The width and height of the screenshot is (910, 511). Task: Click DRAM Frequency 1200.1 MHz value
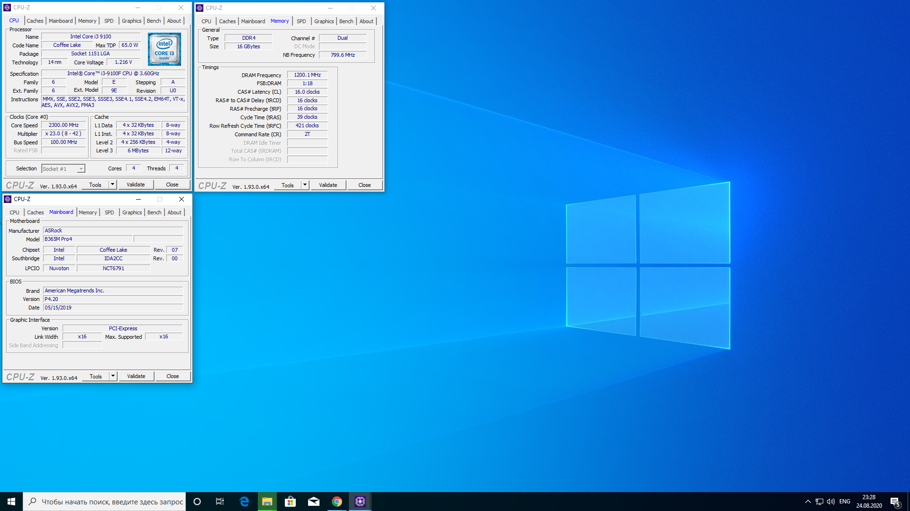307,75
